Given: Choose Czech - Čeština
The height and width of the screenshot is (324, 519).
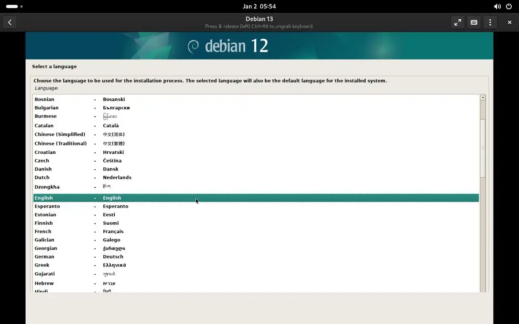Looking at the screenshot, I should (x=256, y=161).
